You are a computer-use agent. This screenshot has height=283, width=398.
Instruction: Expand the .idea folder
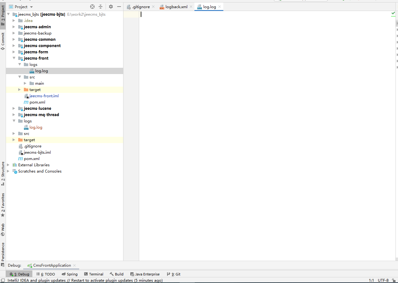coord(14,21)
